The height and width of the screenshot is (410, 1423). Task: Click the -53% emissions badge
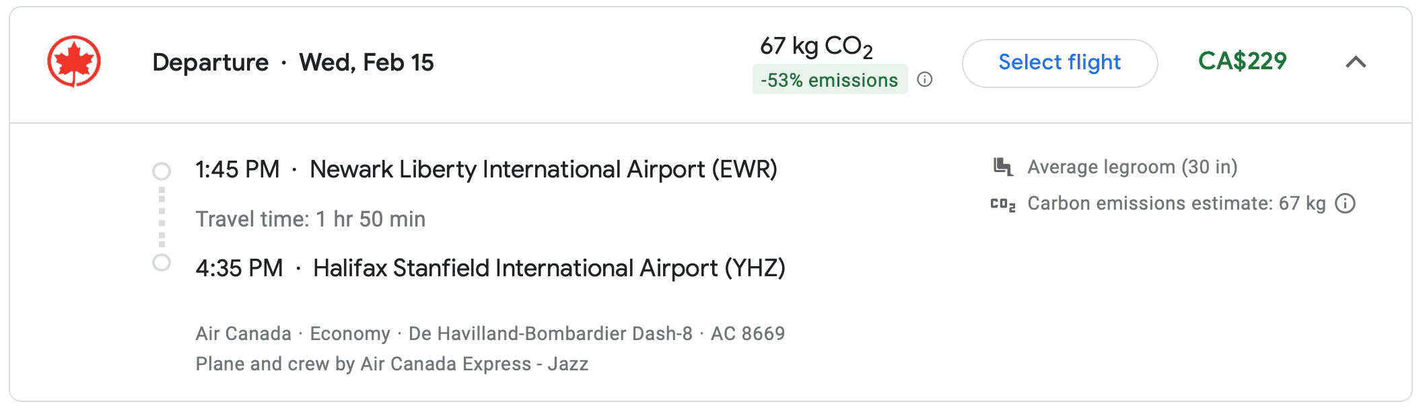(x=829, y=80)
